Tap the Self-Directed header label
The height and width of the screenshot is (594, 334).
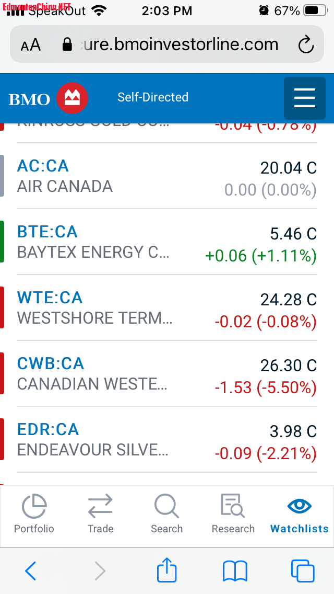[x=153, y=97]
